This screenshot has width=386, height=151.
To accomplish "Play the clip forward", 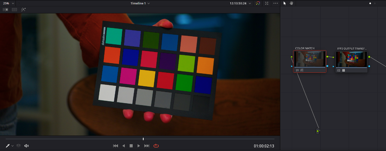I will 139,146.
